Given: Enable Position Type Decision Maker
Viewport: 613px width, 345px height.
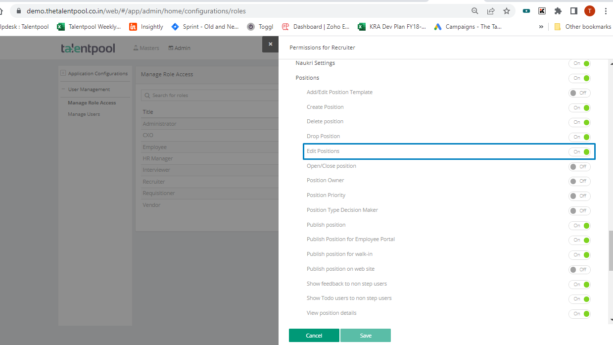Looking at the screenshot, I should pos(579,210).
